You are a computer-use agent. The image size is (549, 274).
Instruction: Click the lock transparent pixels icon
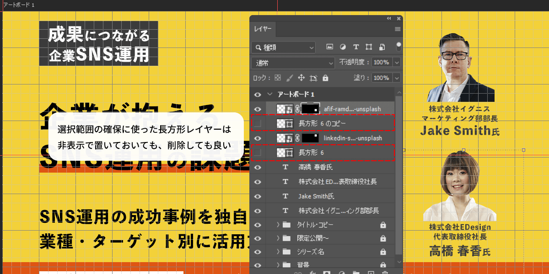[x=278, y=78]
